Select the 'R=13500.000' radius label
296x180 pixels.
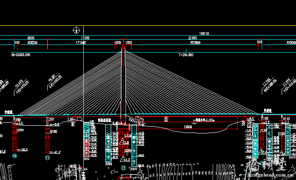point(21,55)
